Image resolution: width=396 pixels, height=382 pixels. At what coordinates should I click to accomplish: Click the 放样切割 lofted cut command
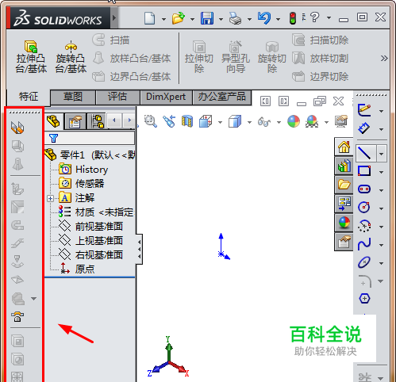(x=321, y=59)
